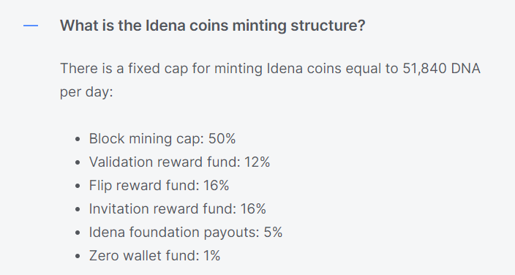
Task: Click the "50%" value of block mining cap
Action: [222, 139]
